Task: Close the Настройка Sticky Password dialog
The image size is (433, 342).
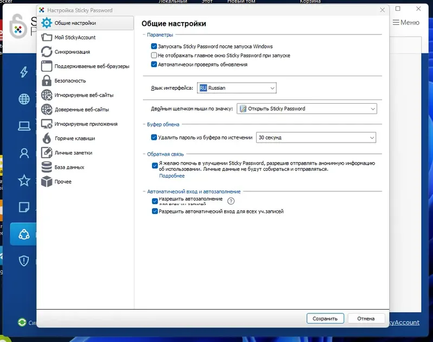Action: (x=382, y=10)
